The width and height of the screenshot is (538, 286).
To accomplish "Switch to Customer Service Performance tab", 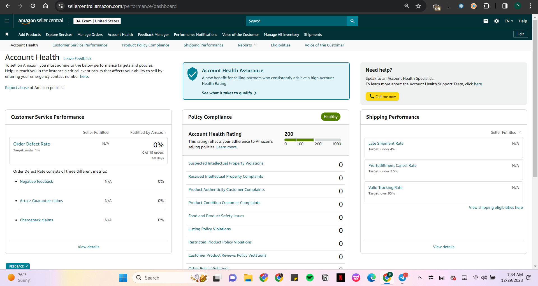I will [x=80, y=45].
